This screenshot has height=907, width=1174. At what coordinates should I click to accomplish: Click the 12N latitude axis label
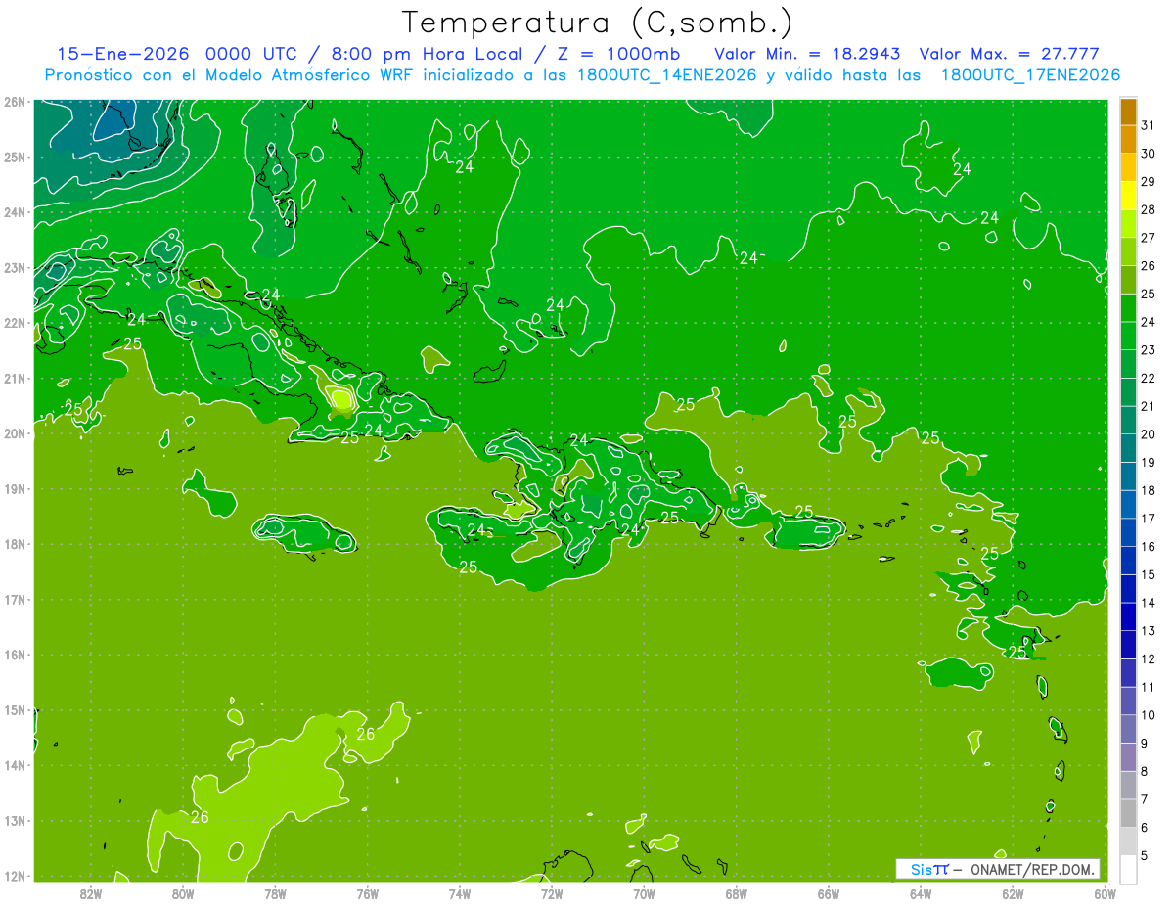pyautogui.click(x=15, y=876)
